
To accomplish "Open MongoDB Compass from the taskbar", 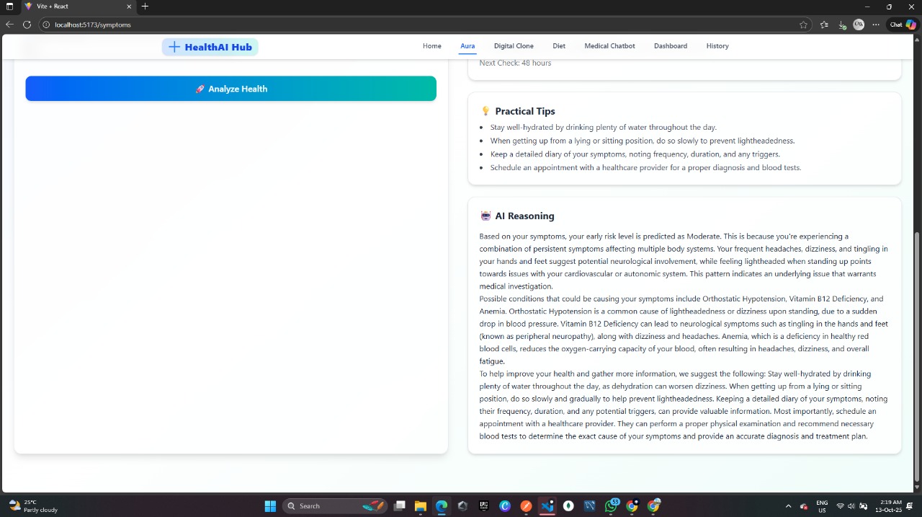I will (568, 506).
